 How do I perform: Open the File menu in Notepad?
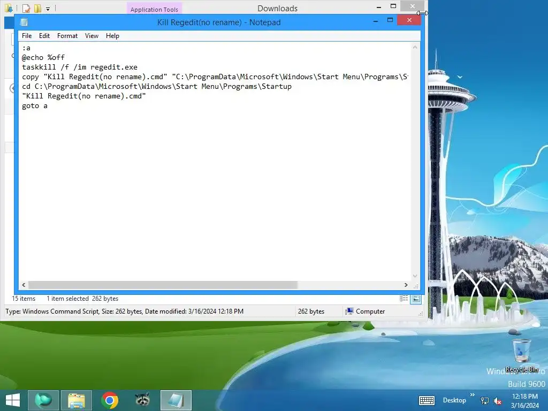tap(27, 36)
